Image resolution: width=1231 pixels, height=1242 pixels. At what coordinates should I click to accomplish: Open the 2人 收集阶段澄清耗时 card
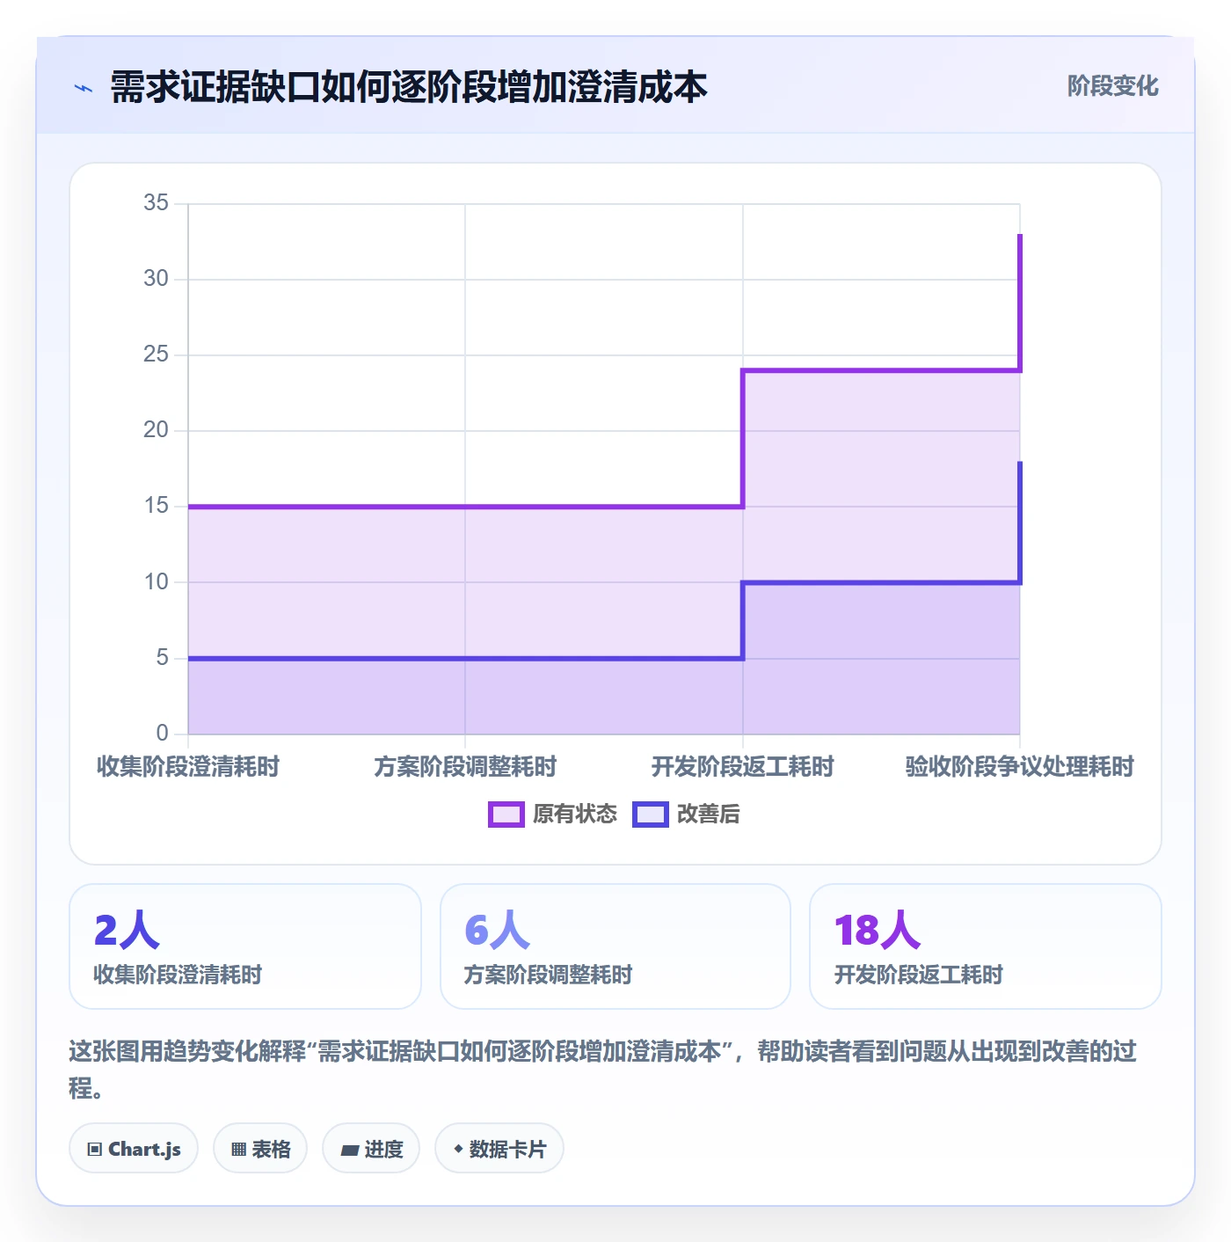point(245,946)
